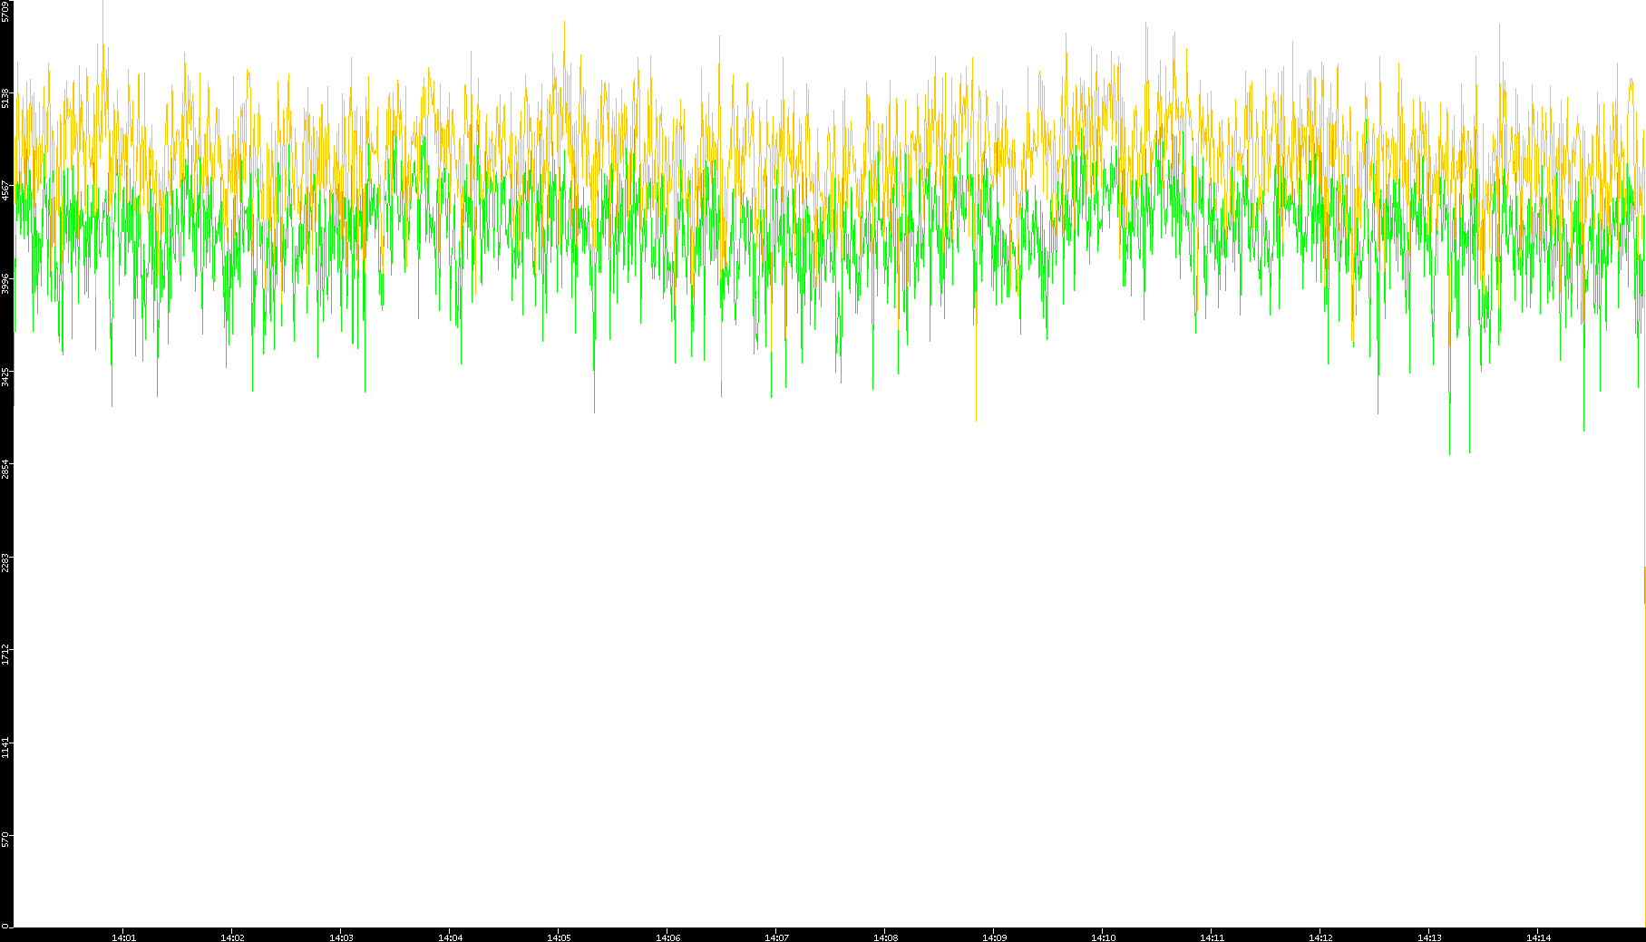Click the 14:02 time axis label
Screen dimensions: 1646x942
(x=232, y=937)
